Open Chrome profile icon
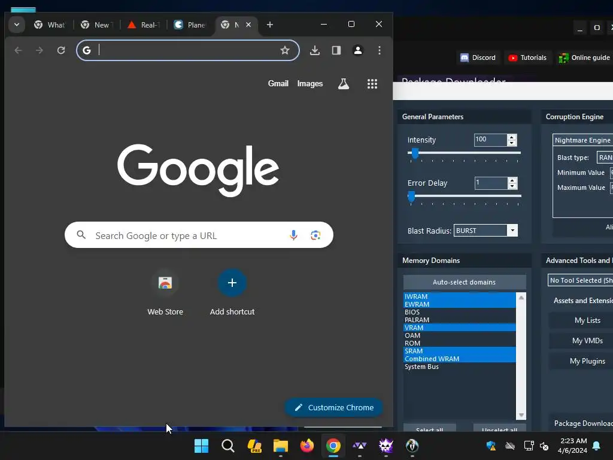Image resolution: width=613 pixels, height=460 pixels. [358, 50]
